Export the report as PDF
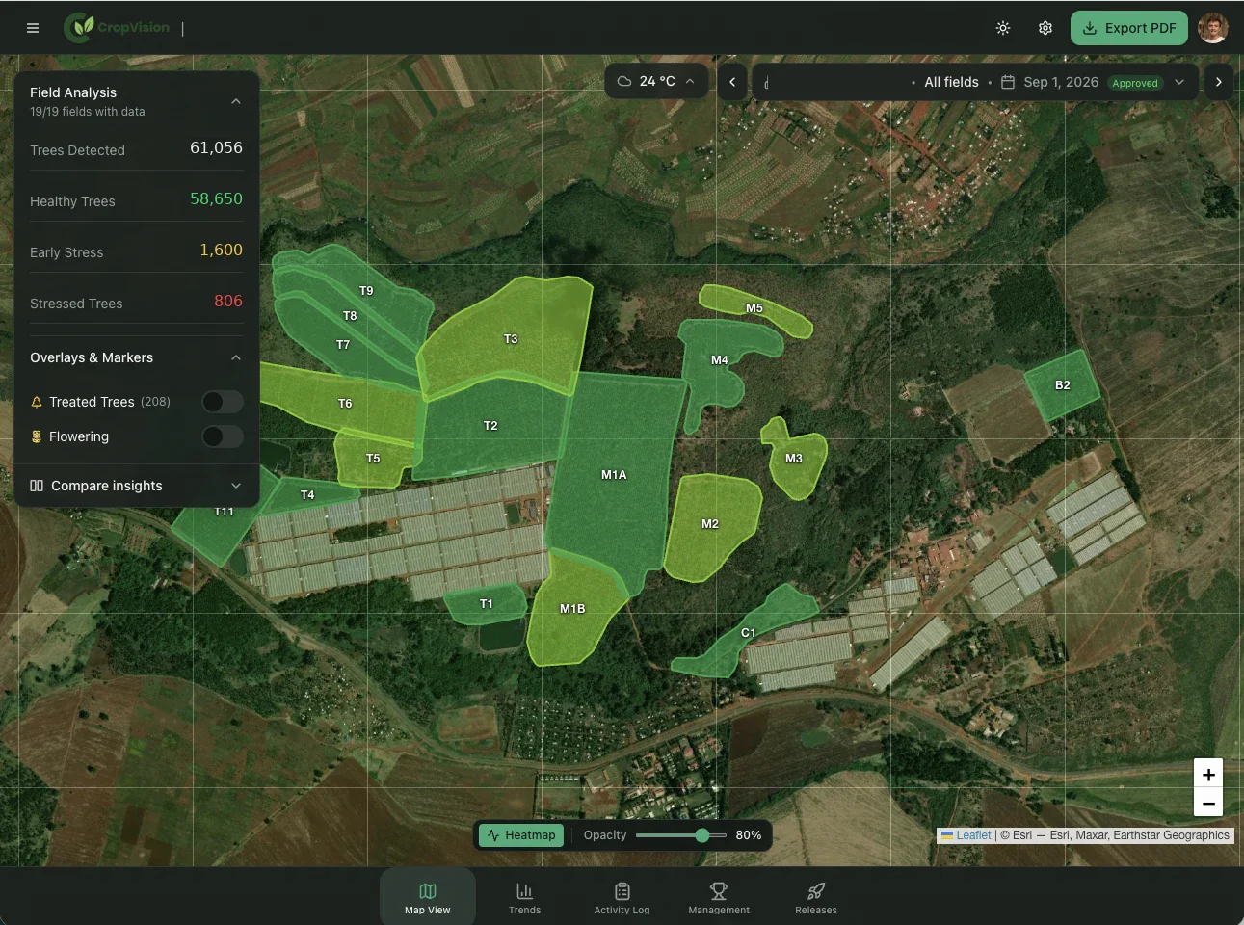Screen dimensions: 1244x925 1129,28
